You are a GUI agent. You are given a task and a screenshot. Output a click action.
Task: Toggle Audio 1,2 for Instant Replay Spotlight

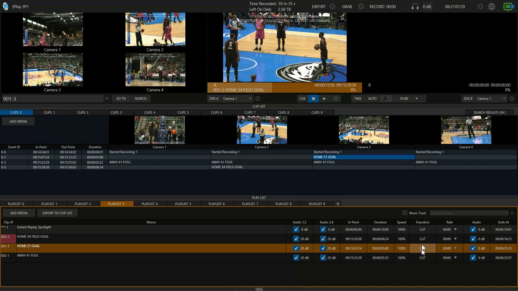[296, 230]
